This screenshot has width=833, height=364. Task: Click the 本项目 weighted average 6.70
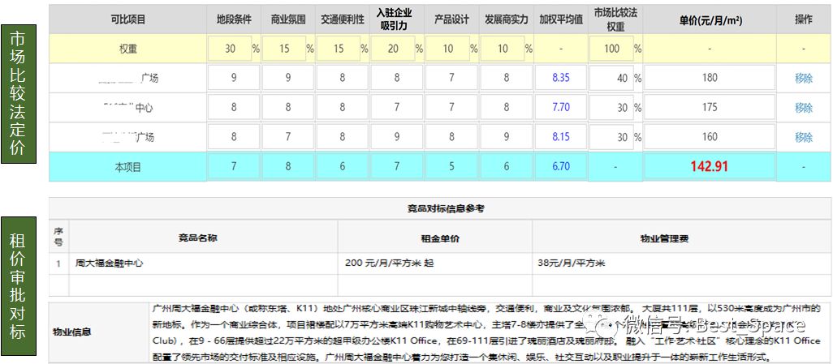(560, 166)
